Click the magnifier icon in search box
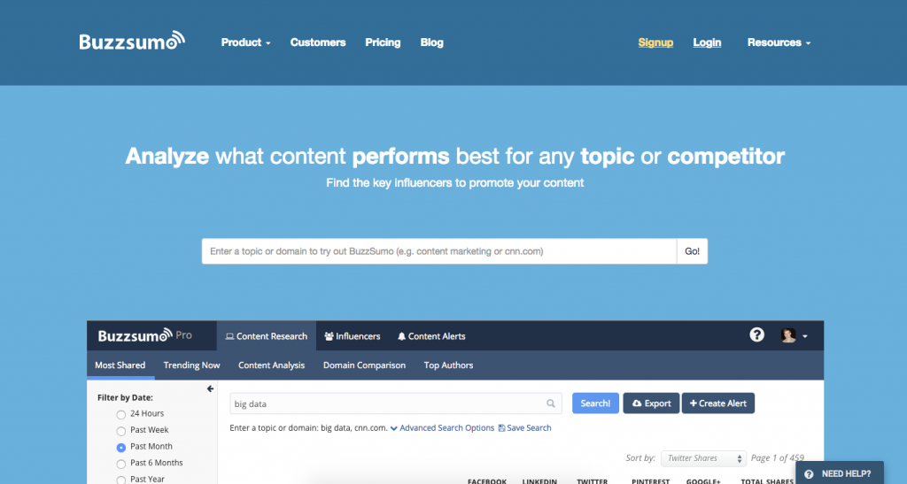 tap(551, 403)
